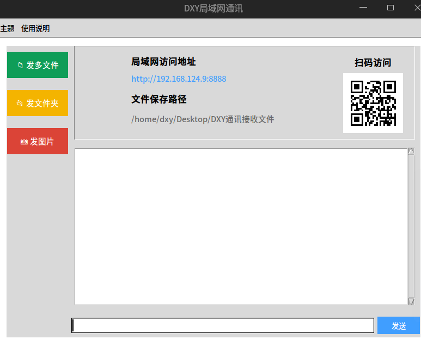Image resolution: width=421 pixels, height=339 pixels.
Task: Open the 使用说明 menu
Action: coord(35,28)
